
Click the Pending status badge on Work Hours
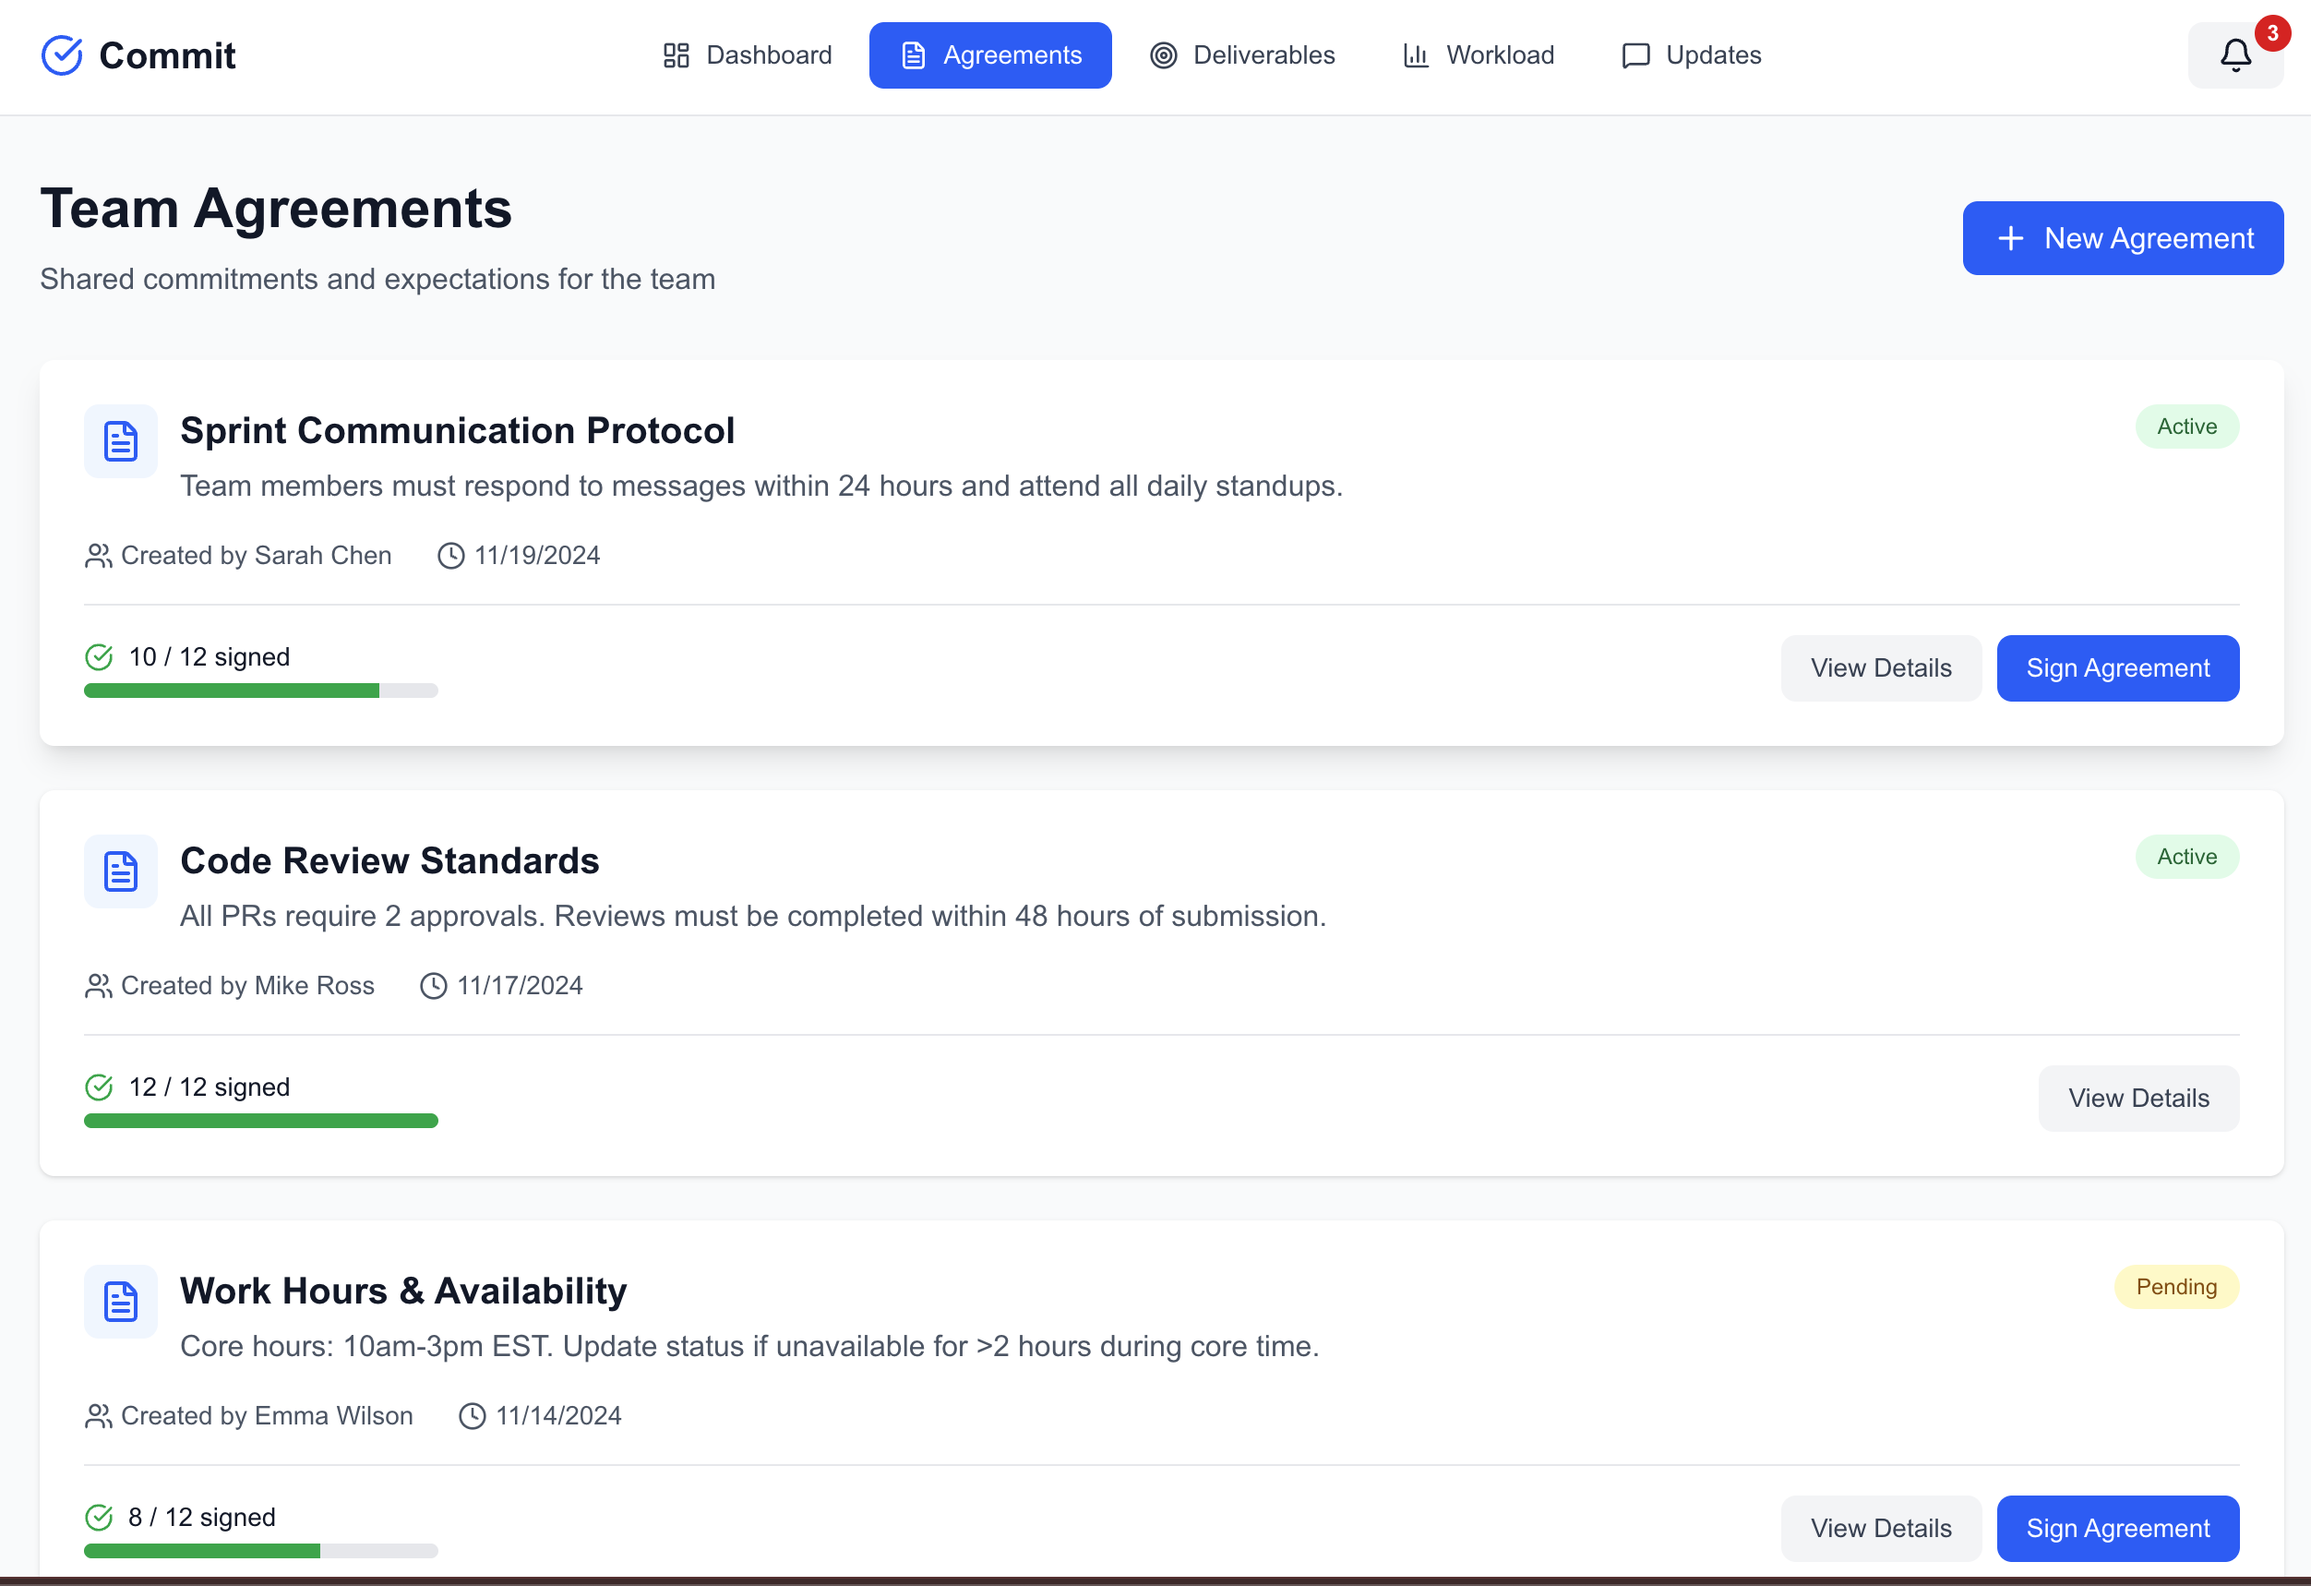tap(2175, 1286)
